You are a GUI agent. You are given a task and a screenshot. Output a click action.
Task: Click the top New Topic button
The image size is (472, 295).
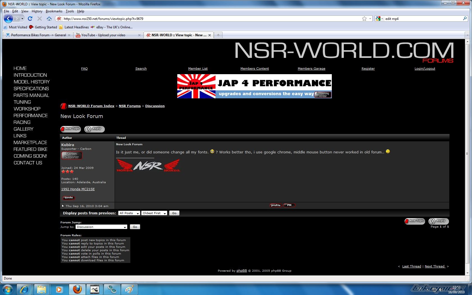click(71, 129)
